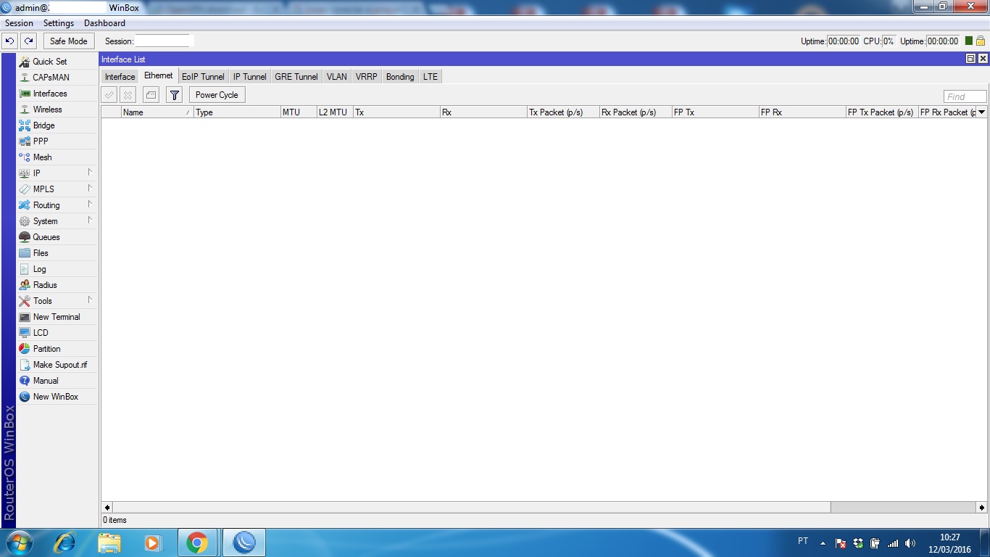Expand the IP submenu
Image resolution: width=990 pixels, height=557 pixels.
(x=57, y=173)
